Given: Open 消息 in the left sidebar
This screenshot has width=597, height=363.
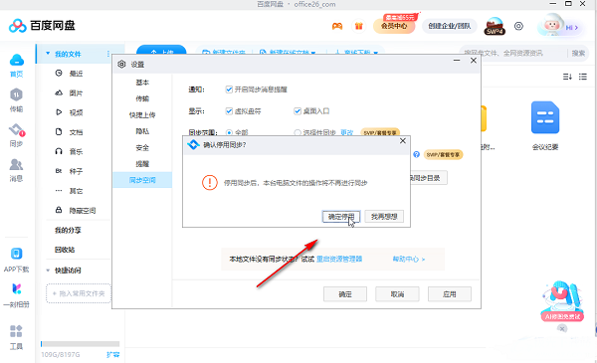Looking at the screenshot, I should click(16, 170).
